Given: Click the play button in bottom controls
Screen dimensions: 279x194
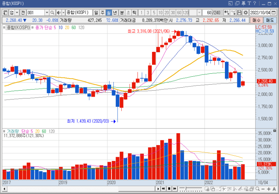Looking at the screenshot, I should pos(158,189).
